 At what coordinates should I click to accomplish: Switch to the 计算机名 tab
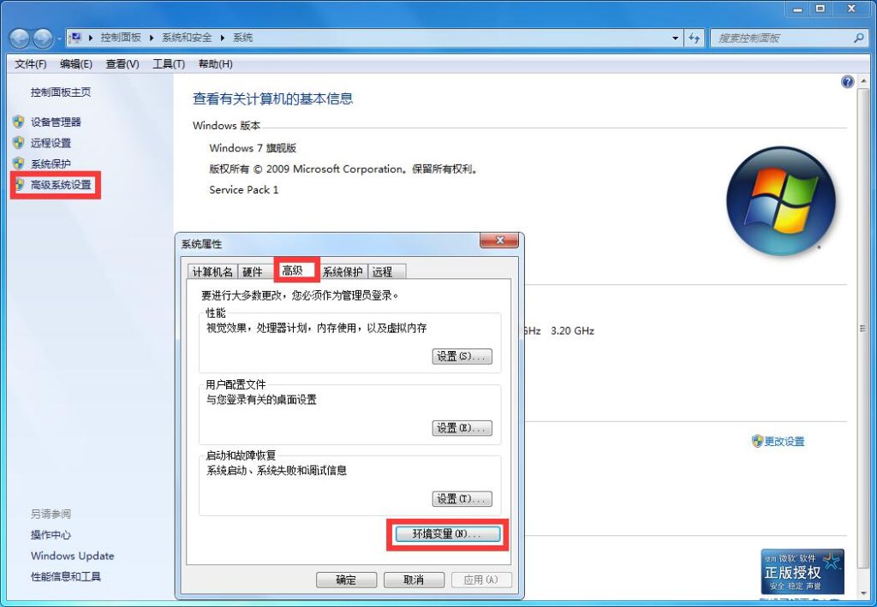point(212,271)
